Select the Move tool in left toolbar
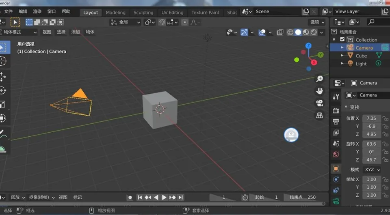 (2, 77)
